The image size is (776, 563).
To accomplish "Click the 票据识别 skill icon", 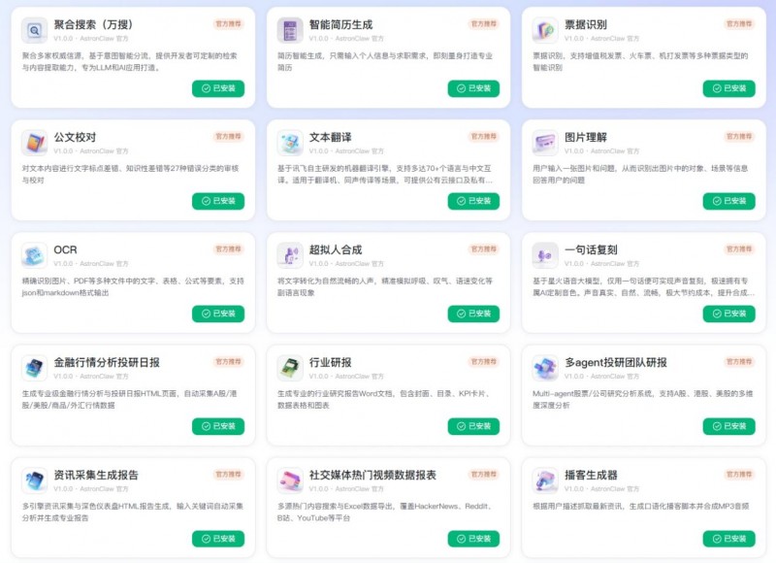I will [545, 30].
